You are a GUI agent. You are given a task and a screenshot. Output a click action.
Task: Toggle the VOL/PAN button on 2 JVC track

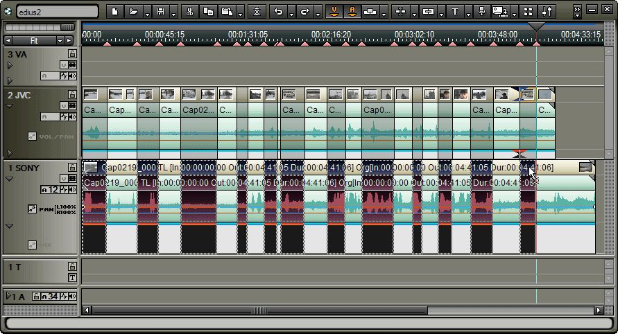(32, 137)
